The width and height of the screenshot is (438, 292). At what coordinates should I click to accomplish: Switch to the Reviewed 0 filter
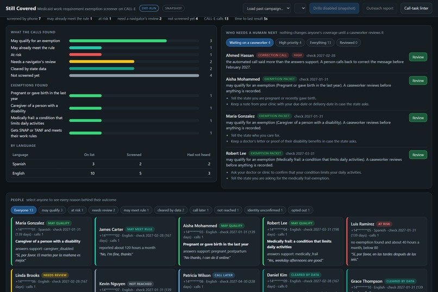tap(348, 43)
